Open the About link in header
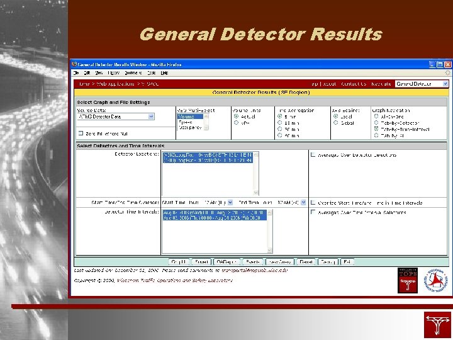The image size is (453, 340). click(x=330, y=84)
